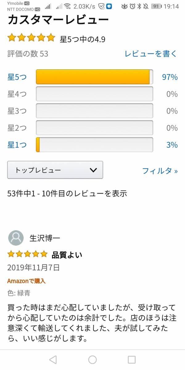This screenshot has width=185, height=370.
Task: Tap the Android back navigation icon
Action: tap(53, 360)
